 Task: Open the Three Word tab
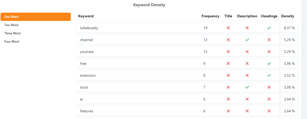coord(12,33)
